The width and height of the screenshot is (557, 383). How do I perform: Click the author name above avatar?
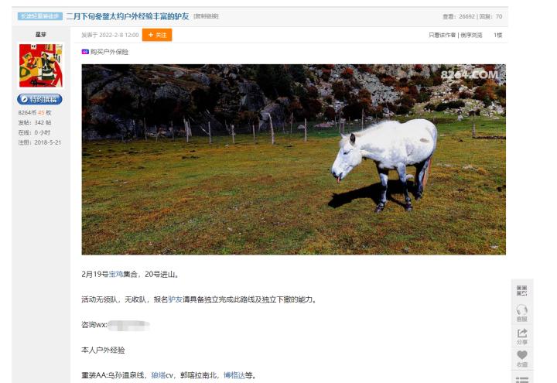point(41,35)
